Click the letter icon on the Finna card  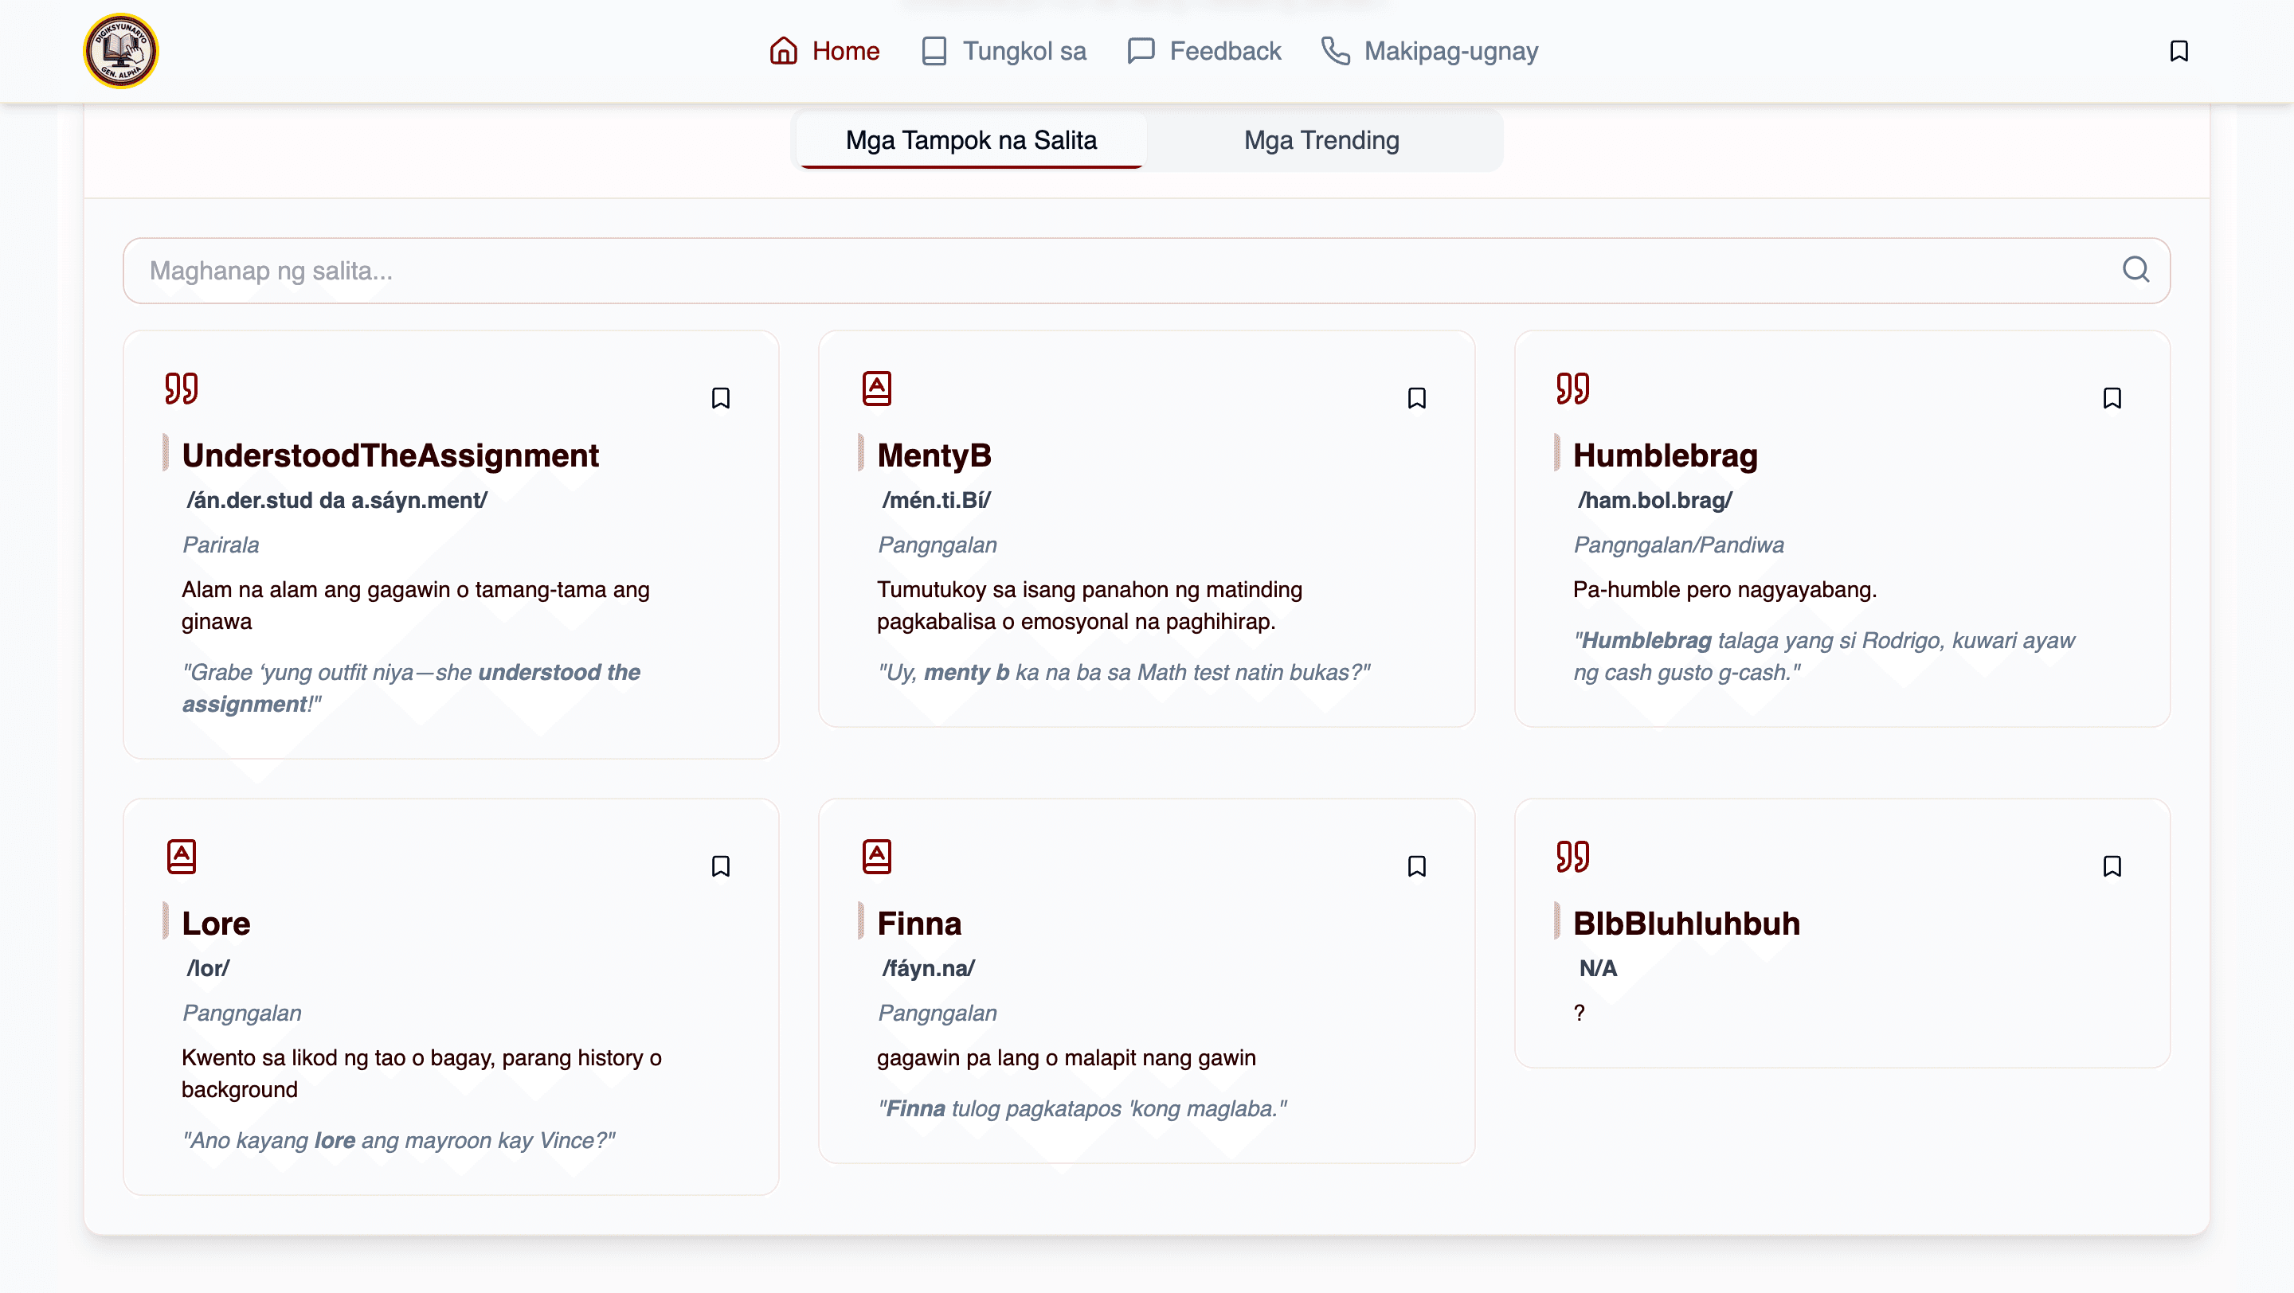coord(877,857)
